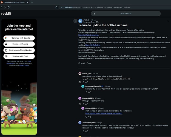Upvote the 'I am grateful to hear that' reply
The height and width of the screenshot is (137, 171).
pyautogui.click(x=86, y=92)
